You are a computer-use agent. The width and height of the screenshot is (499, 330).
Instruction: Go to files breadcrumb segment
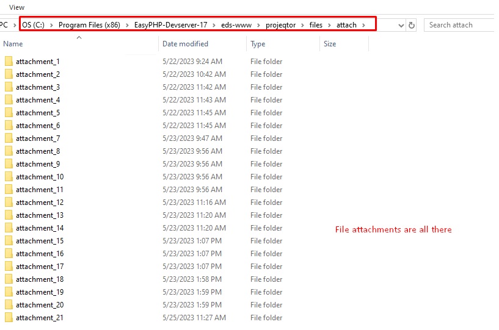(316, 25)
